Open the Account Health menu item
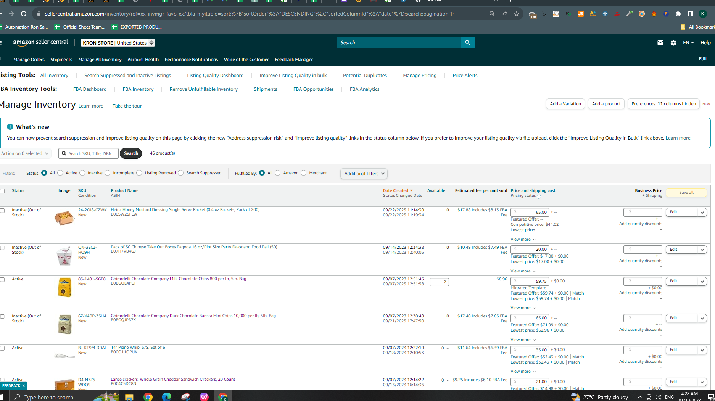This screenshot has height=401, width=715. click(143, 60)
